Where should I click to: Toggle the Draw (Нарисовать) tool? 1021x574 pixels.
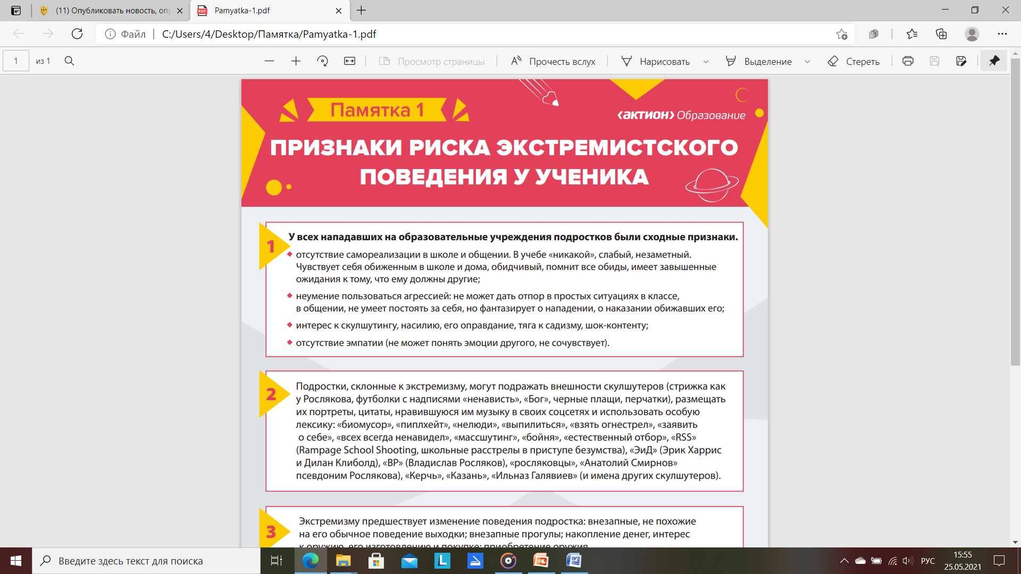(x=656, y=61)
